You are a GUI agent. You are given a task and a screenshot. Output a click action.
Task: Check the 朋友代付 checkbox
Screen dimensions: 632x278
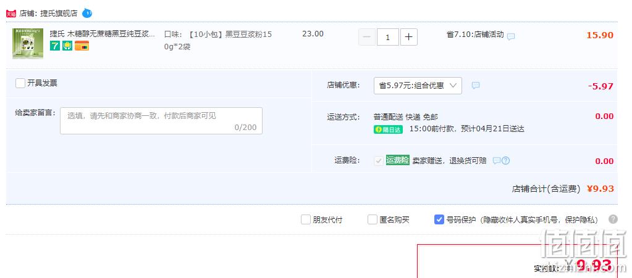[306, 219]
